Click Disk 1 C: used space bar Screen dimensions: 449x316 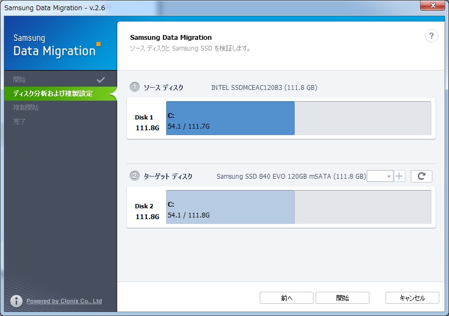[230, 118]
